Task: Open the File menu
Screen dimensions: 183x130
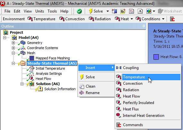Action: [7, 11]
